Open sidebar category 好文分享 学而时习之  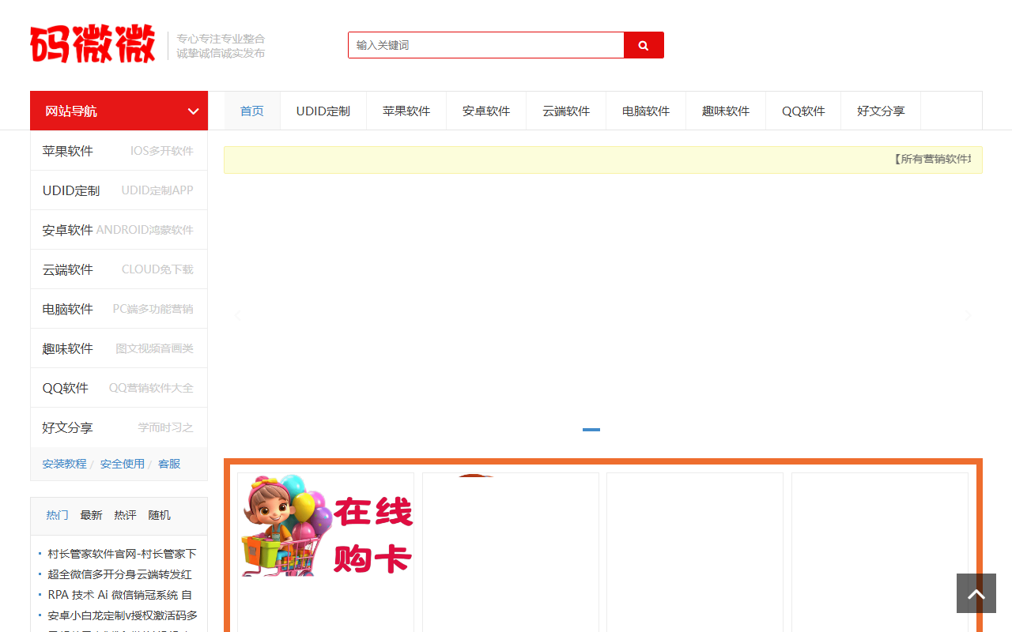point(119,427)
